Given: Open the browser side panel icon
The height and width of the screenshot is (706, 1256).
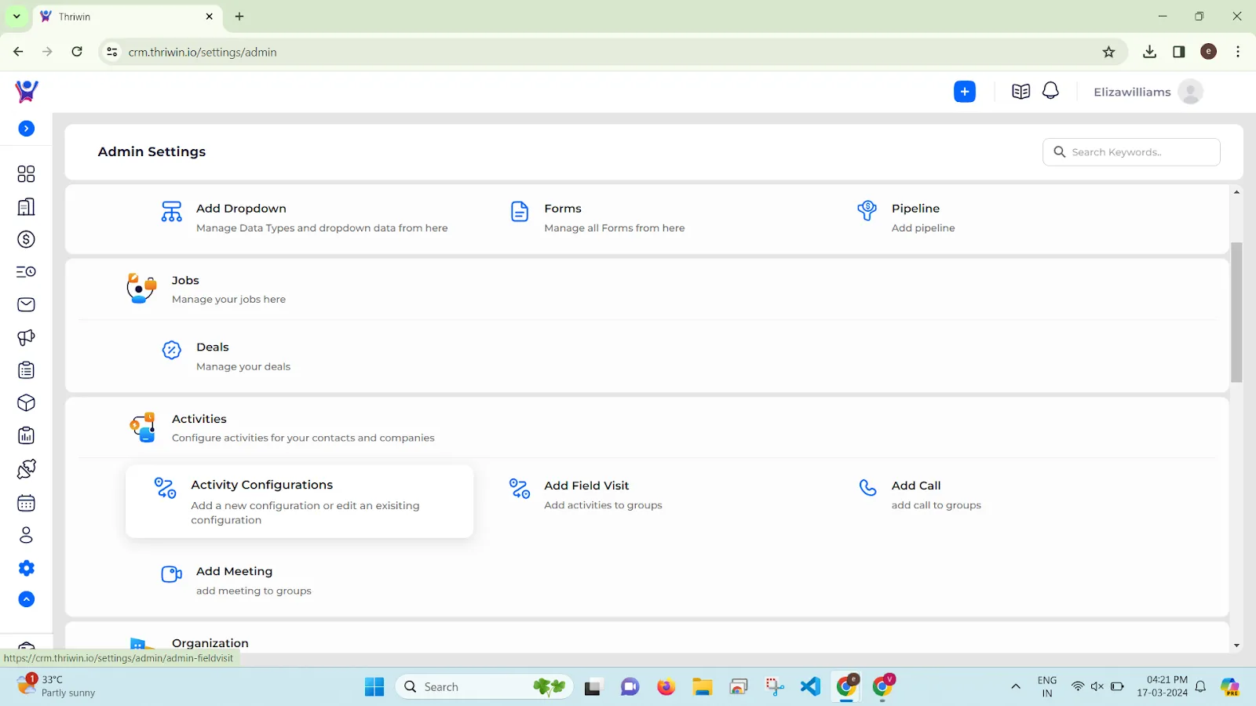Looking at the screenshot, I should pos(1178,52).
